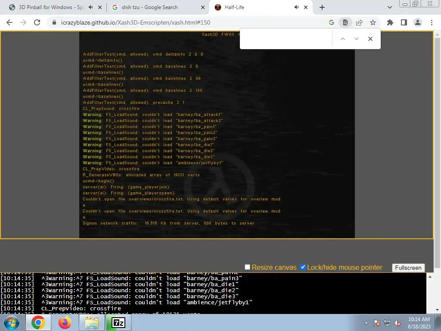Click the page vertical scrollbar
This screenshot has width=441, height=331.
[437, 152]
